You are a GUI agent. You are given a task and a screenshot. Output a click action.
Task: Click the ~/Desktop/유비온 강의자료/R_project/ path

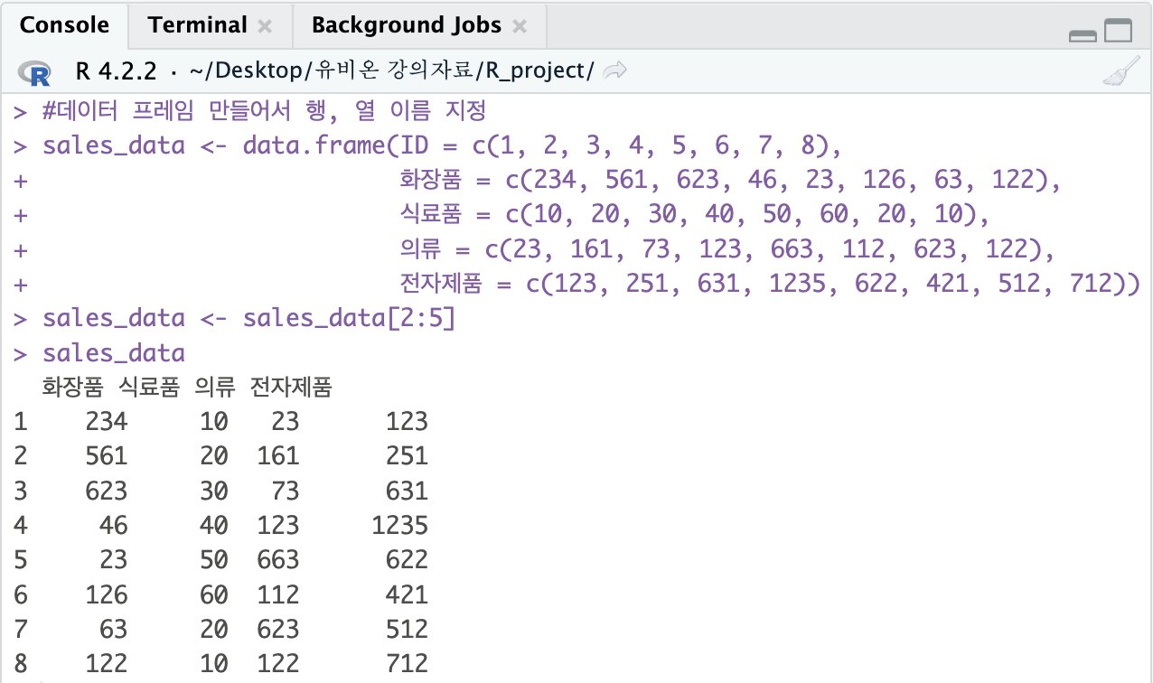click(390, 71)
